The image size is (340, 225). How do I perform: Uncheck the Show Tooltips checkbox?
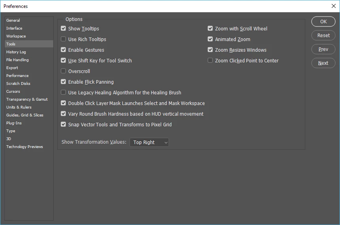click(x=63, y=28)
